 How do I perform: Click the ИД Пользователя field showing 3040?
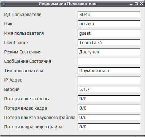click(x=109, y=15)
